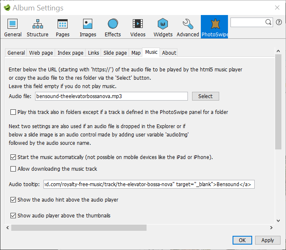This screenshot has height=250, width=286.
Task: Switch to the Slide page tab
Action: click(115, 53)
